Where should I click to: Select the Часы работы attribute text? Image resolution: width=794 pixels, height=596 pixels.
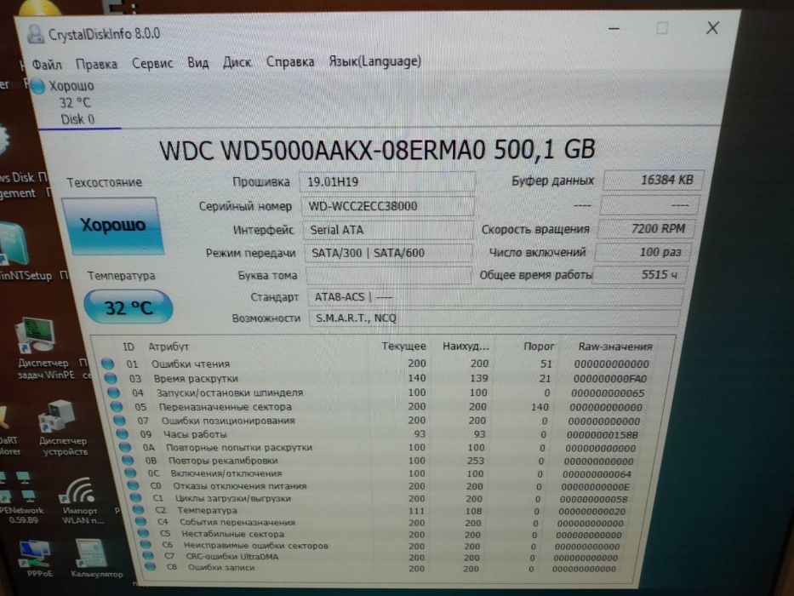pyautogui.click(x=195, y=434)
